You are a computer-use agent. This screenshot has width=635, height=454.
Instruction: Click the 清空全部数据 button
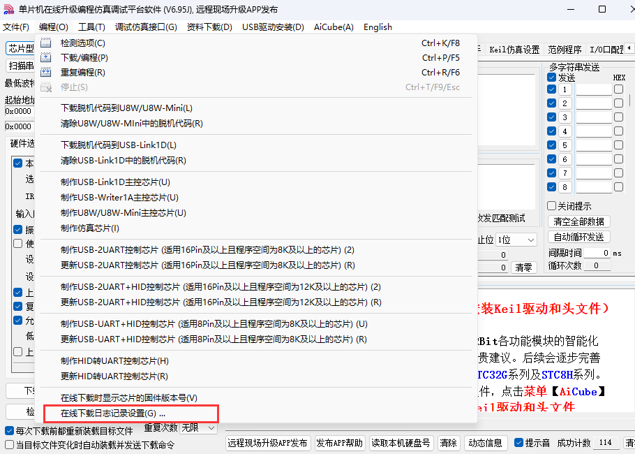pos(578,221)
